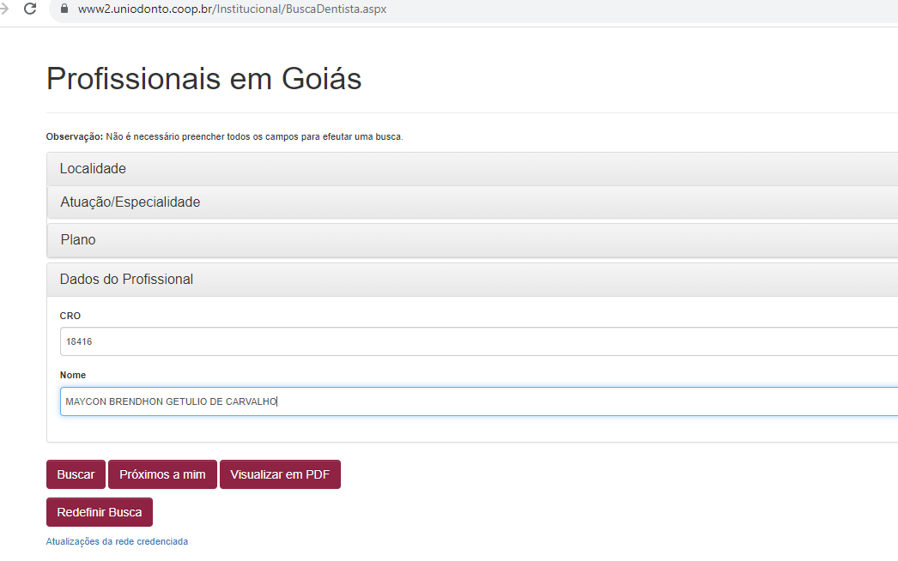Click the Profissionais em Goiás heading
This screenshot has height=561, width=898.
(x=203, y=79)
